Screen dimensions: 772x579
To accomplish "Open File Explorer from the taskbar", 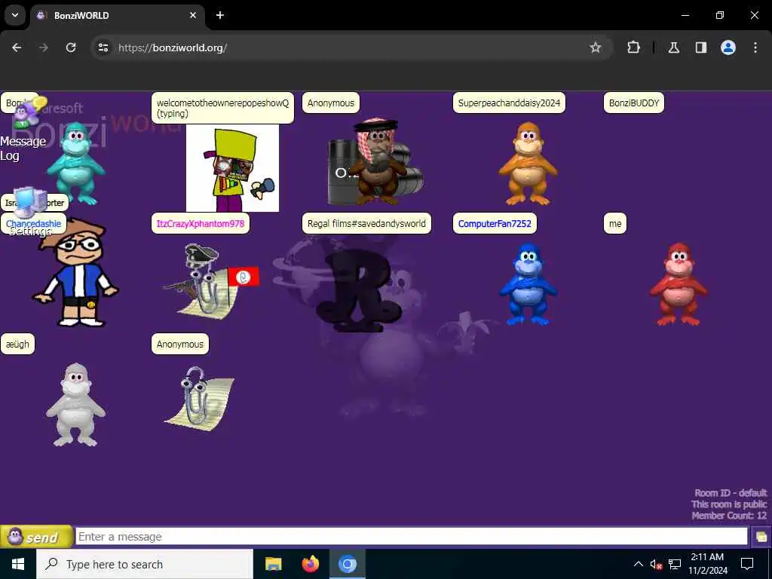I will point(273,564).
